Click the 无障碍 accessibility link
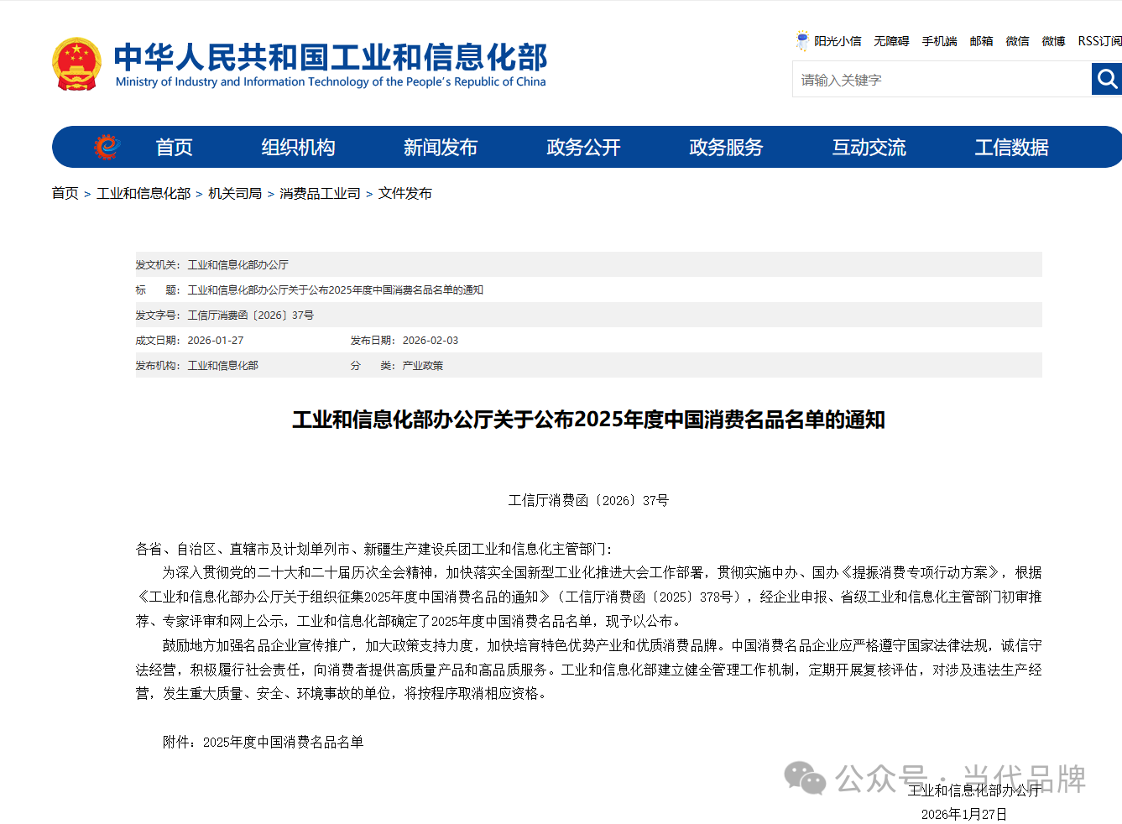 coord(891,41)
